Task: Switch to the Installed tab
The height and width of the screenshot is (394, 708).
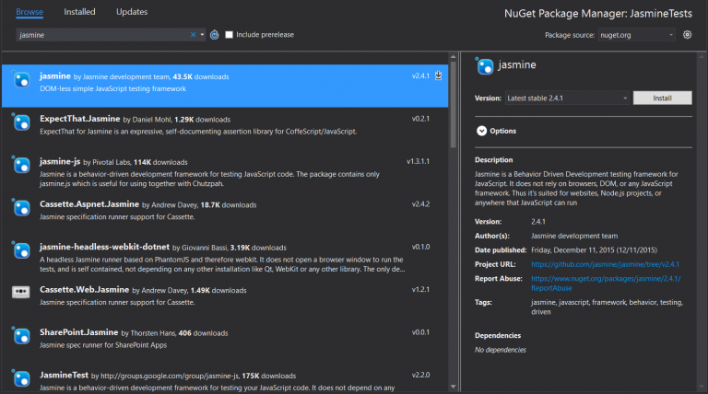Action: pos(79,12)
